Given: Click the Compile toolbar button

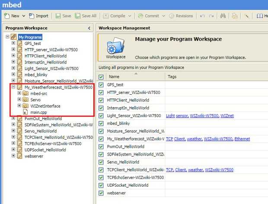Looking at the screenshot, I should 115,16.
